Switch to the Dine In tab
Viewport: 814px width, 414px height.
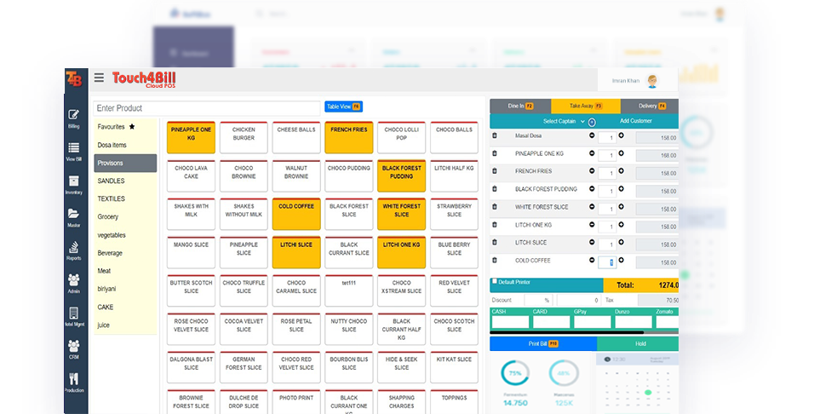[x=519, y=106]
